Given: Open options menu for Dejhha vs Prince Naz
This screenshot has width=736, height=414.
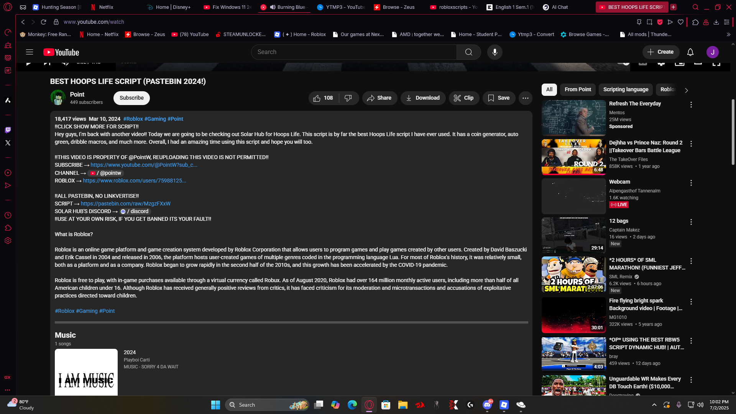Looking at the screenshot, I should pyautogui.click(x=691, y=144).
